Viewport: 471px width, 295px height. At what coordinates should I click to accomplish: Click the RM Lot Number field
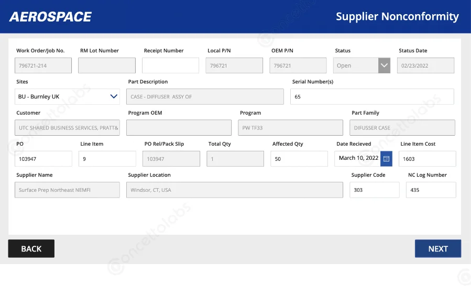tap(107, 65)
